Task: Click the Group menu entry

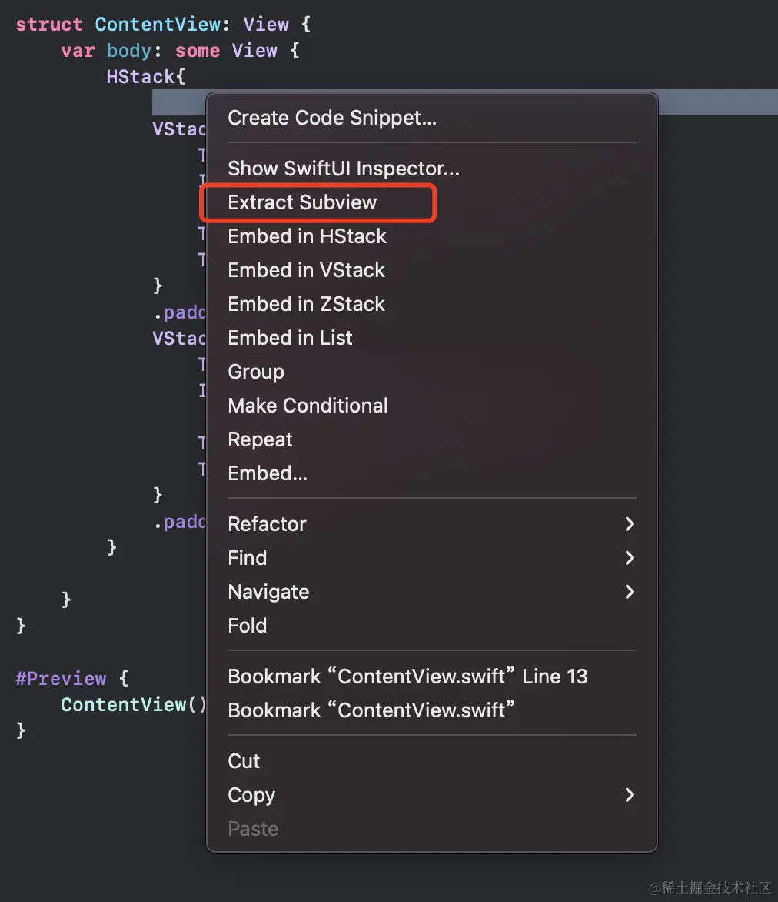Action: [256, 372]
